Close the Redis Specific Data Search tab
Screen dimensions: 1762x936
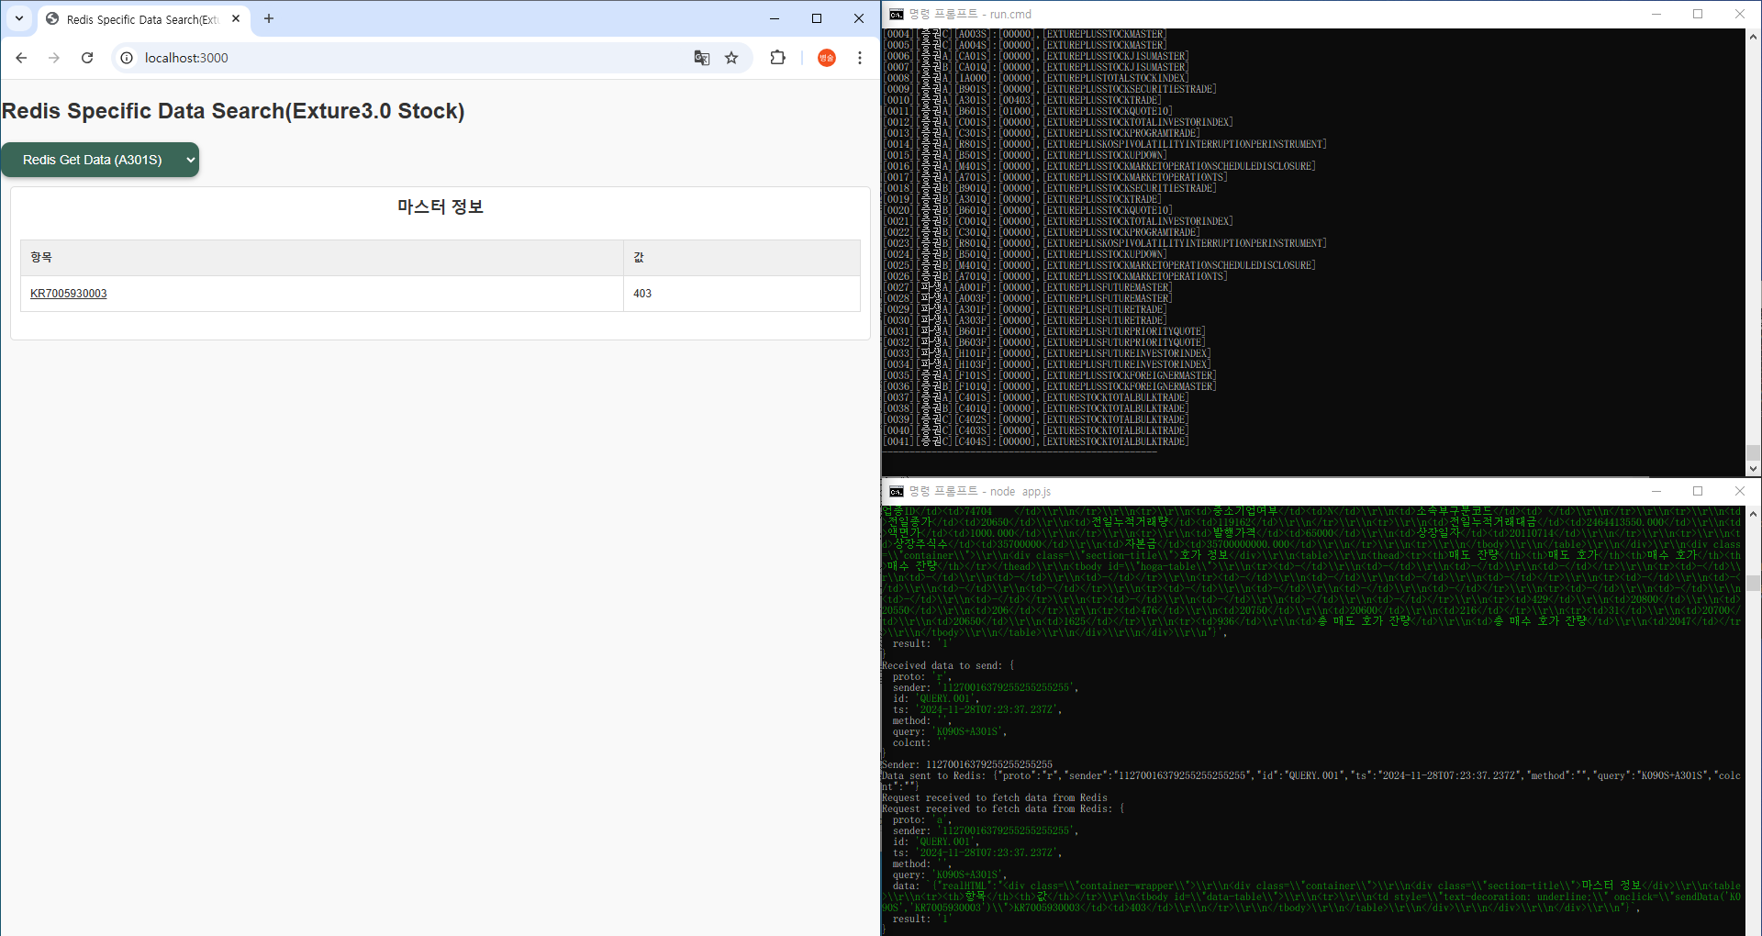point(236,18)
